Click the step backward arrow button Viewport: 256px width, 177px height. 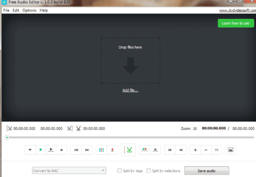tap(30, 150)
